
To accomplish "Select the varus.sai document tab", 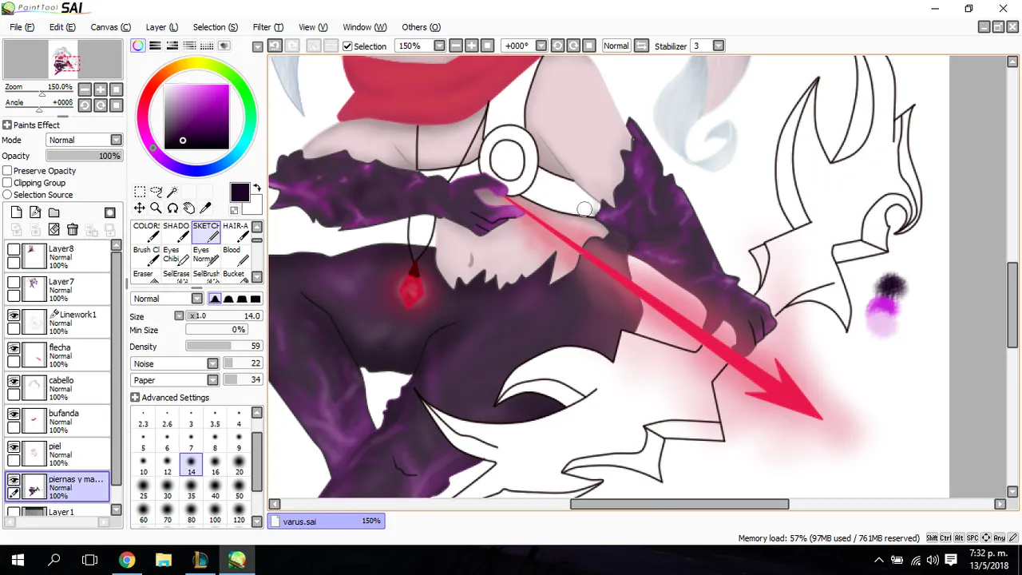I will pyautogui.click(x=326, y=521).
